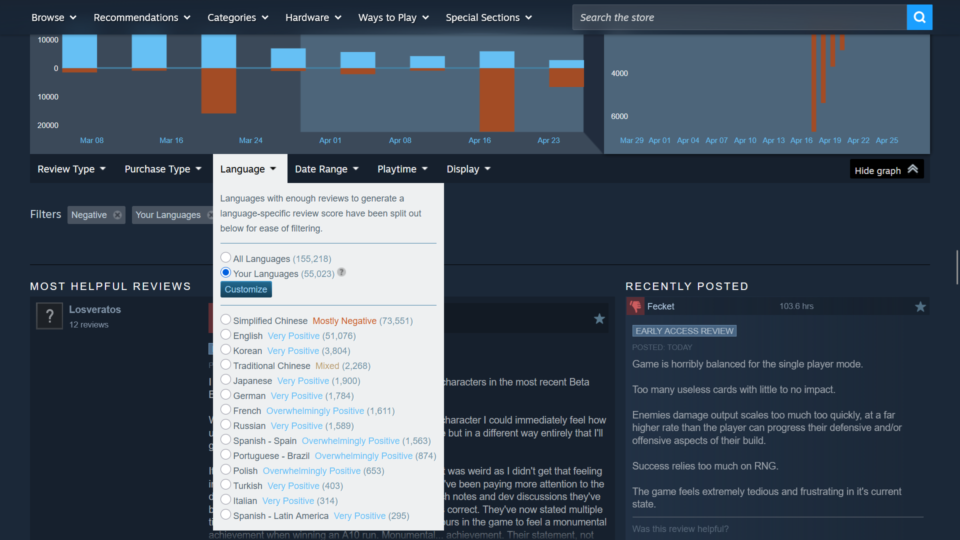This screenshot has height=540, width=960.
Task: Click thumbs-down icon beside Fecket
Action: 635,306
